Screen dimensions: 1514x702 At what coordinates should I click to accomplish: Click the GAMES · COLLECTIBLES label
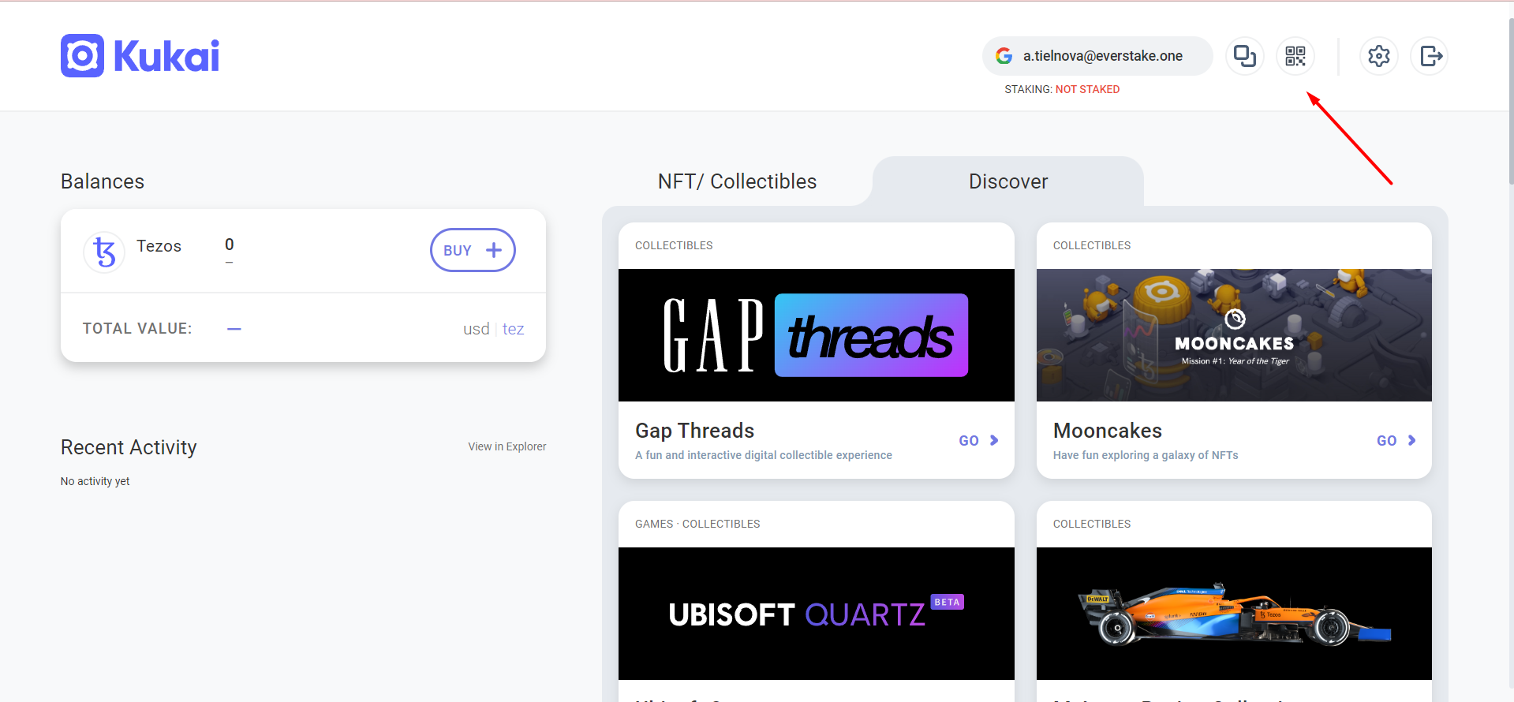[x=697, y=524]
